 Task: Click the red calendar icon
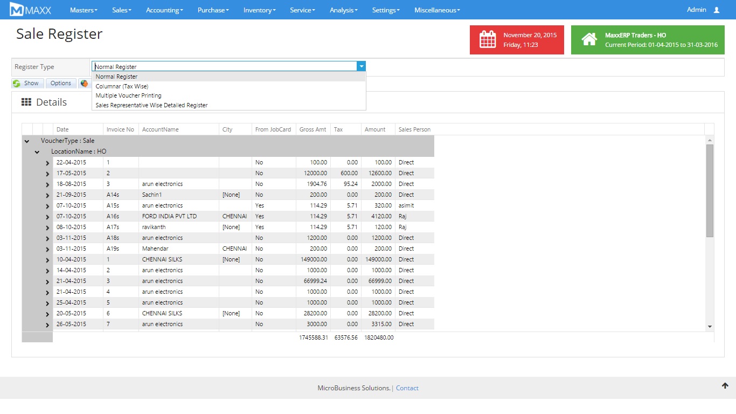[x=488, y=40]
